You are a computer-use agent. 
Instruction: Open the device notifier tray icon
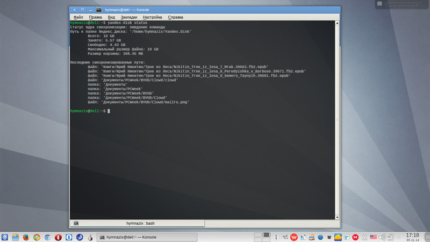tap(391, 237)
